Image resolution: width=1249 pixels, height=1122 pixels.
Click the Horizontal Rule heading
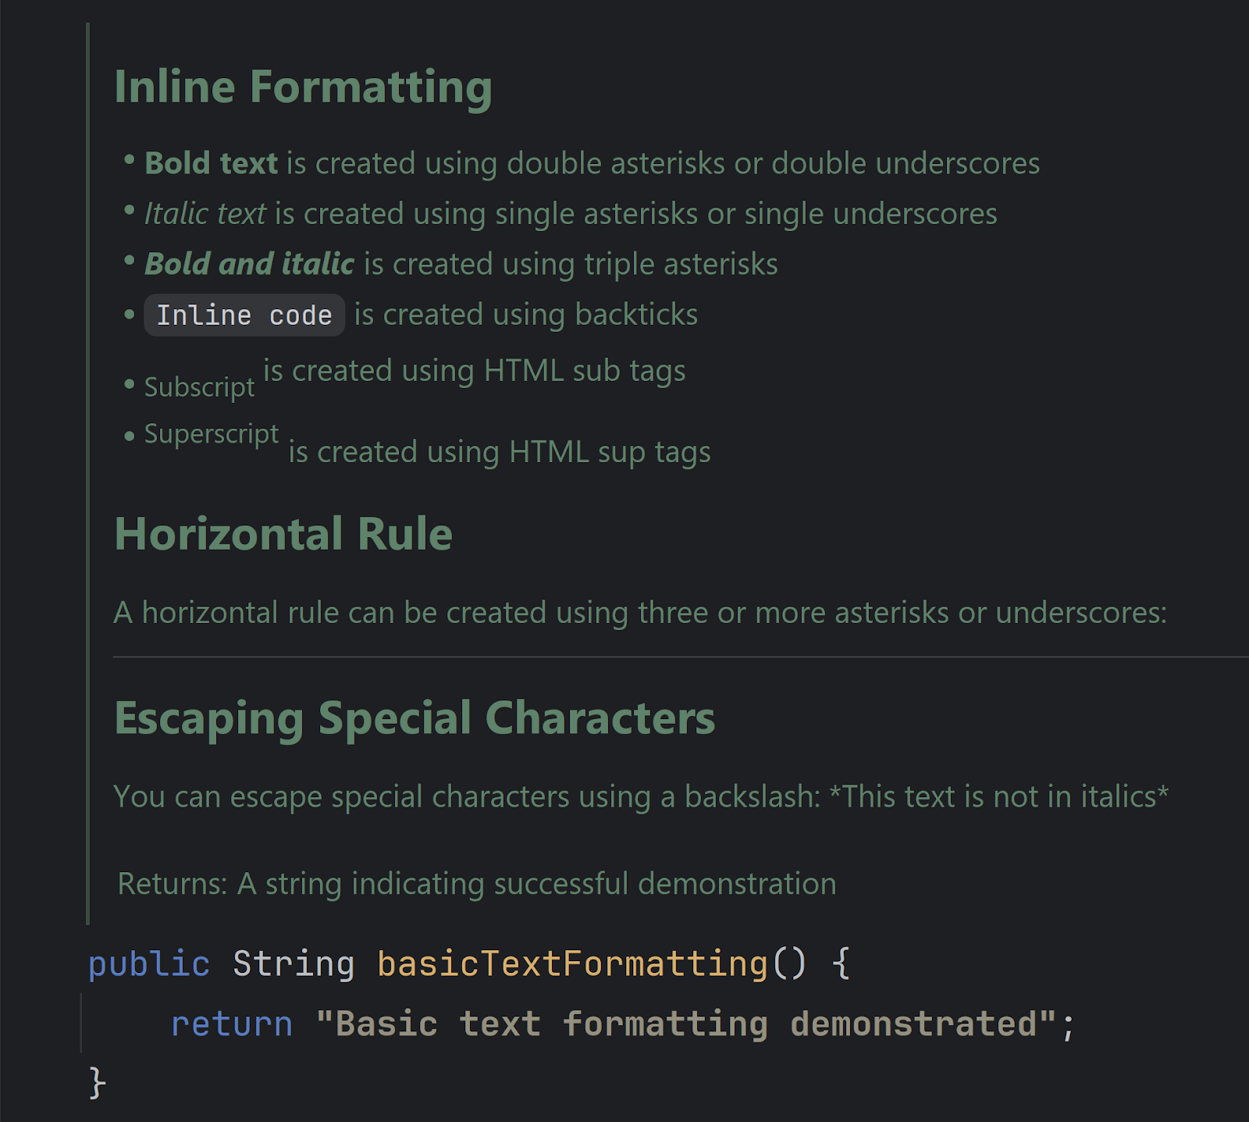click(283, 534)
